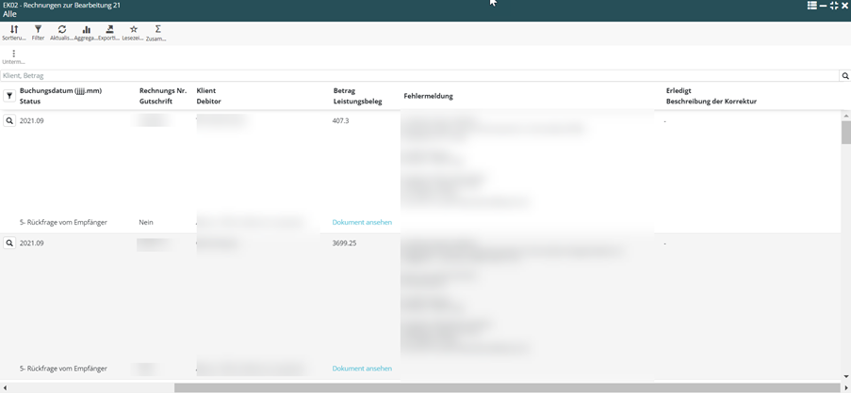The width and height of the screenshot is (851, 393).
Task: Open details of the 3699.25 row
Action: 9,244
